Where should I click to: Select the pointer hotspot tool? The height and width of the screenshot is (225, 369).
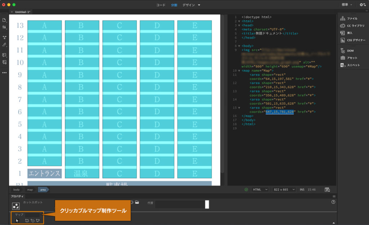coord(17,221)
